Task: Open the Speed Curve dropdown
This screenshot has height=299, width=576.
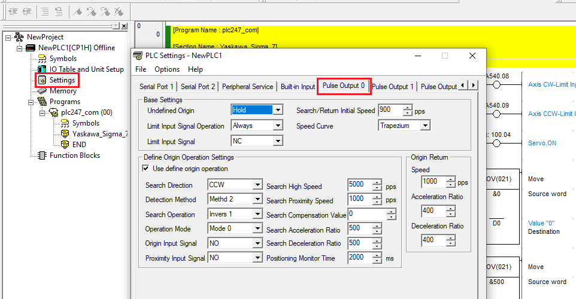Action: [425, 126]
